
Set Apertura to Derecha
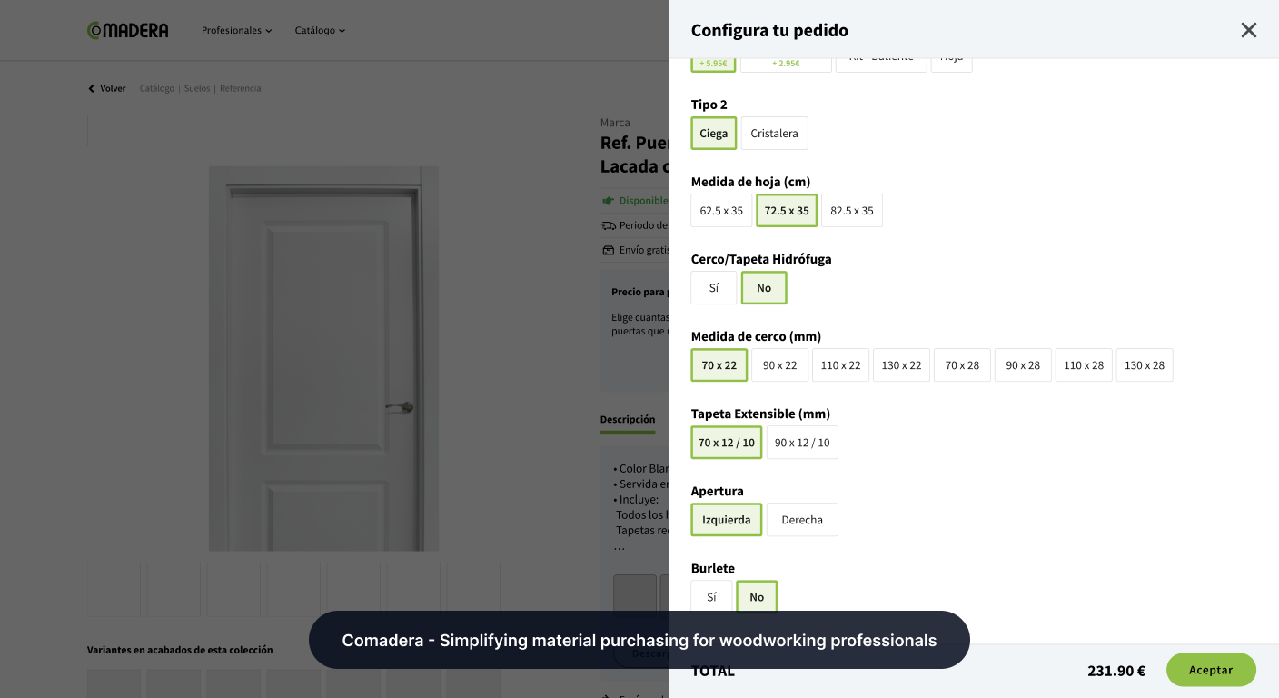click(x=801, y=520)
